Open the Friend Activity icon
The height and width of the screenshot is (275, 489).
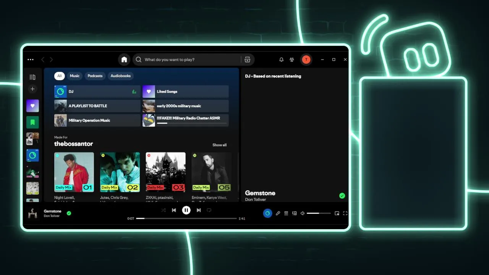coord(292,60)
